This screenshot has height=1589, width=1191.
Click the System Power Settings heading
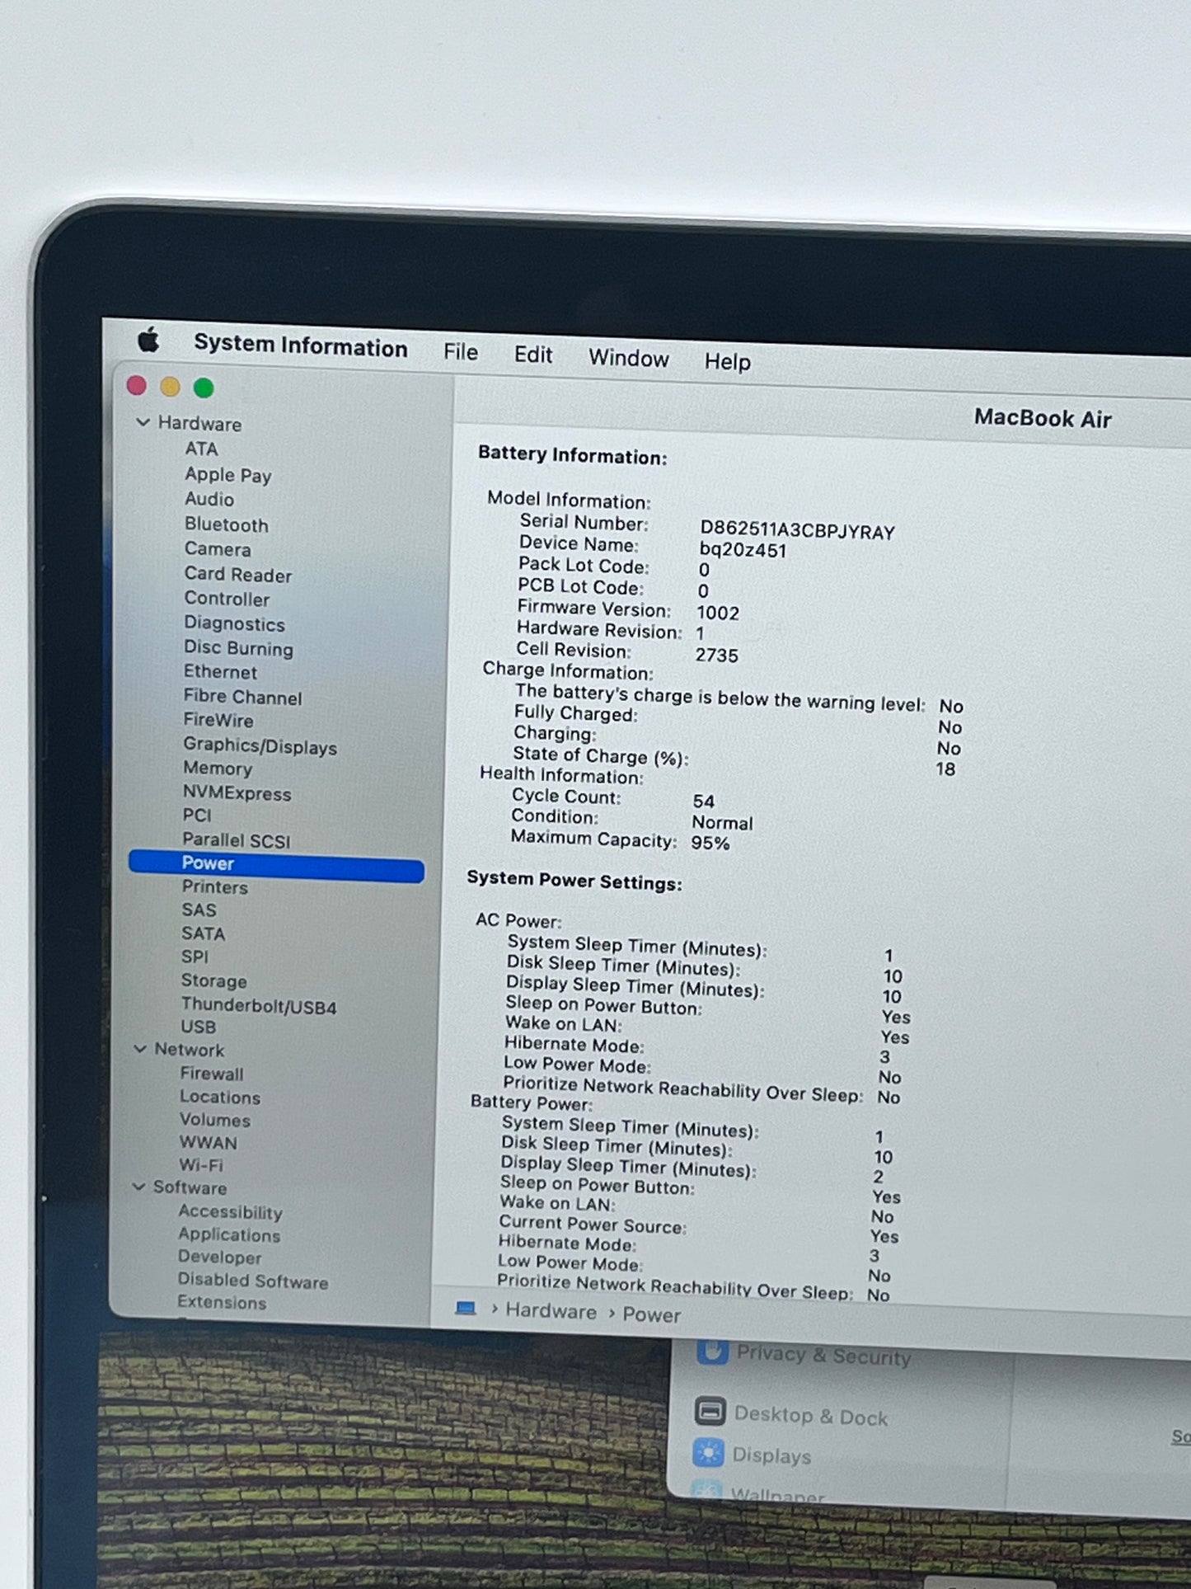tap(574, 880)
